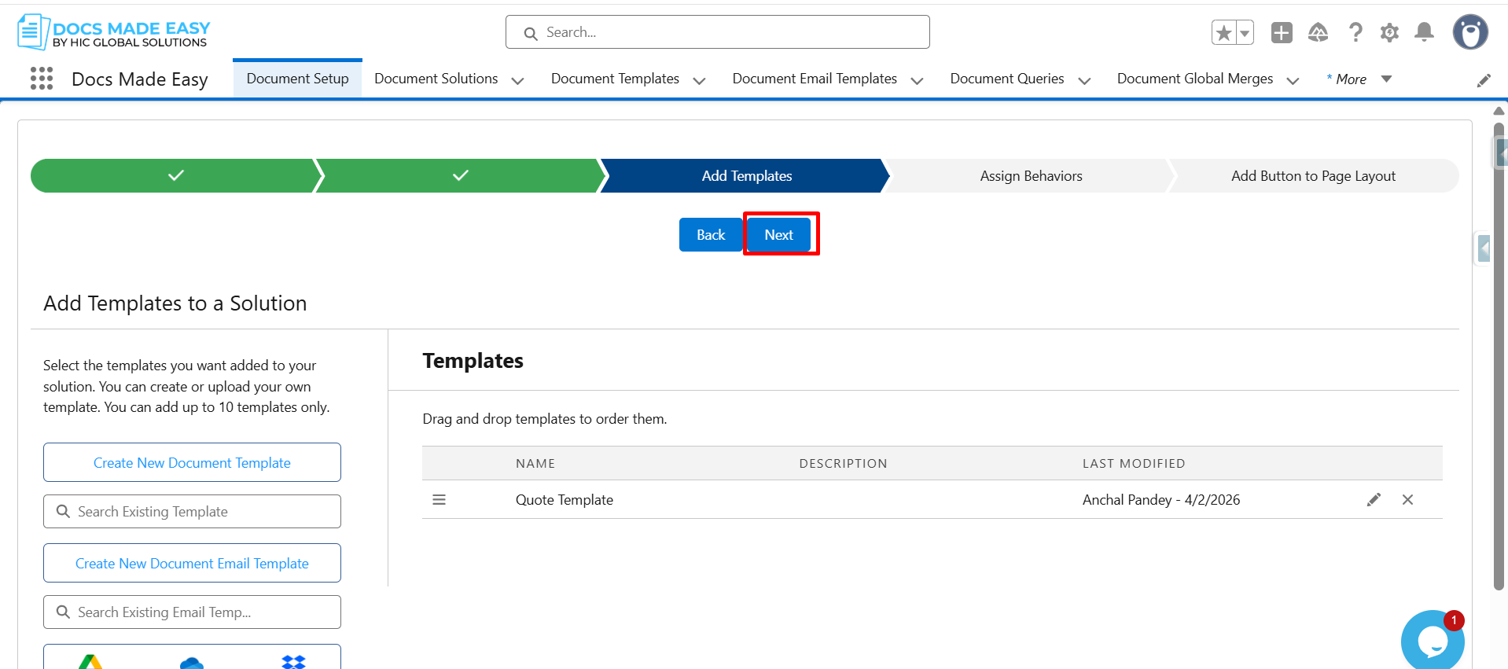The image size is (1508, 669).
Task: Open the chat bubble widget
Action: (x=1433, y=640)
